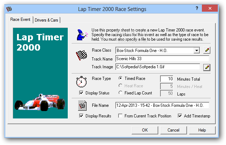Uncheck the Display Results checkbox

81,116
